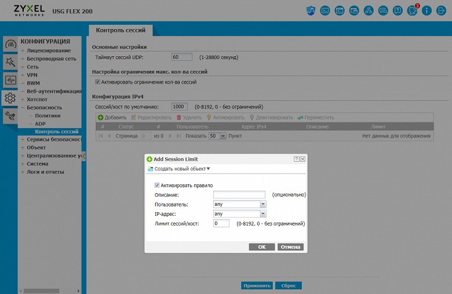Screen dimensions: 452x294
Task: Click the sidebar horizontal scrollbar thumb
Action: (41, 291)
